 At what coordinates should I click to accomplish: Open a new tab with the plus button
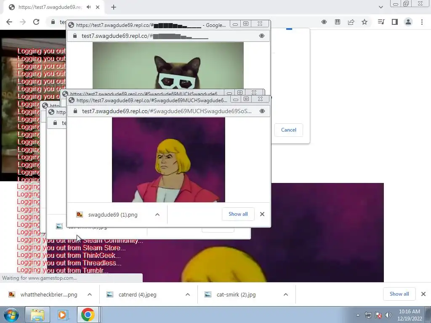(x=114, y=8)
